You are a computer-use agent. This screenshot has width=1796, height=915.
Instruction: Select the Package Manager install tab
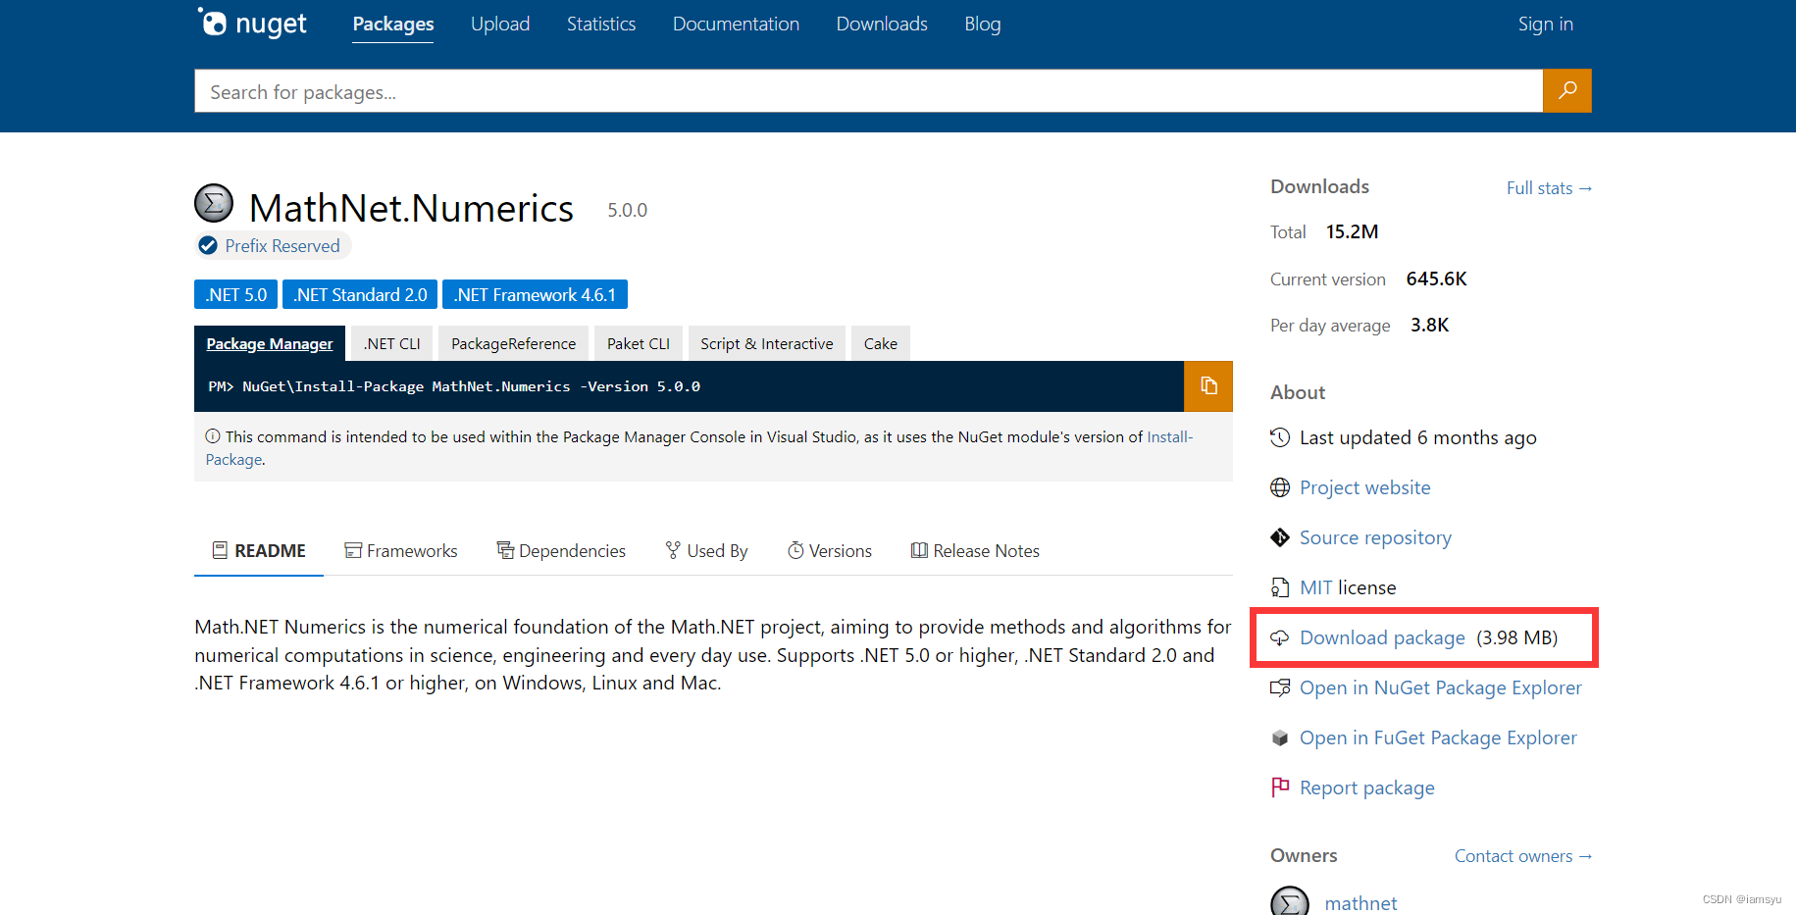pyautogui.click(x=270, y=343)
